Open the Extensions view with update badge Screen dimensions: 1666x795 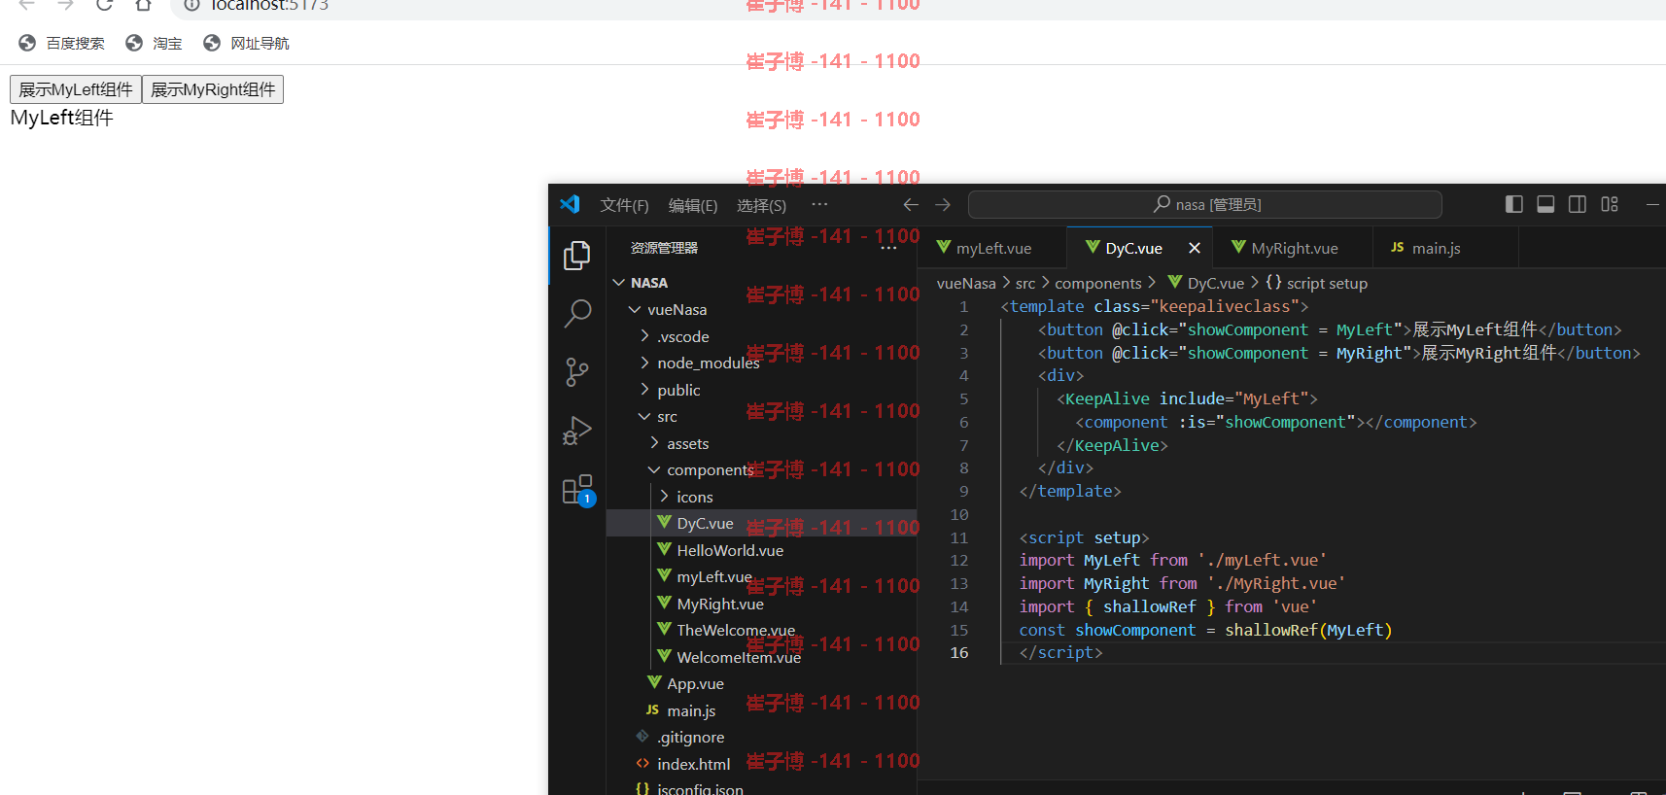pyautogui.click(x=577, y=490)
